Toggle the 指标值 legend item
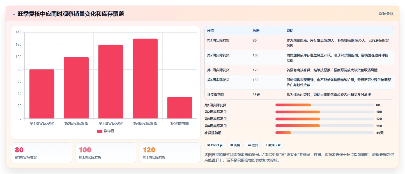405x174 pixels. 106,131
